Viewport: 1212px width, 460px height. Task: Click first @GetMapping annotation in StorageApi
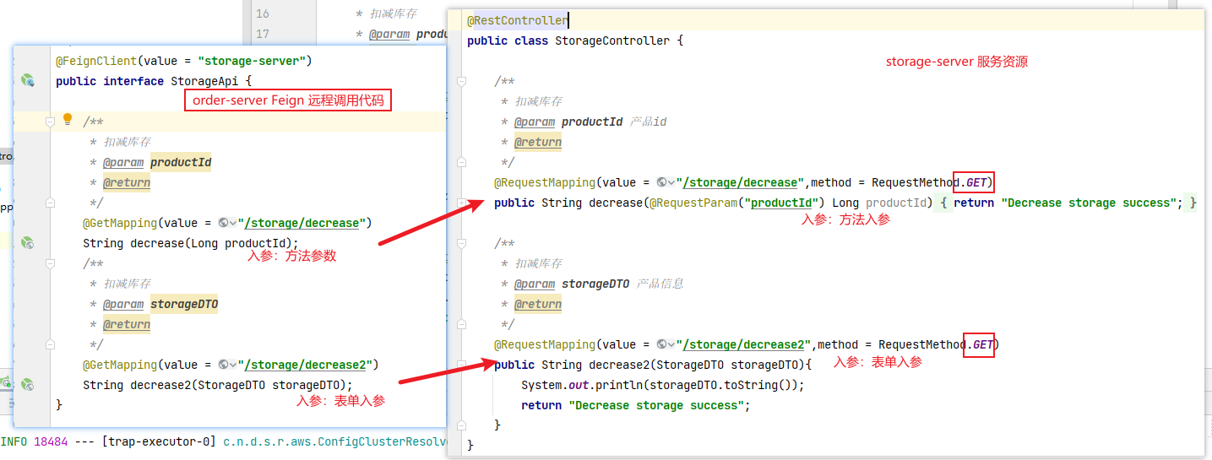click(120, 224)
